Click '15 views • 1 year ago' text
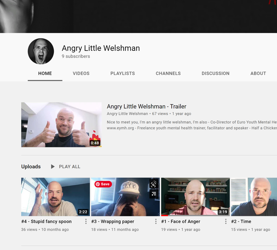Image resolution: width=277 pixels, height=250 pixels. click(251, 229)
